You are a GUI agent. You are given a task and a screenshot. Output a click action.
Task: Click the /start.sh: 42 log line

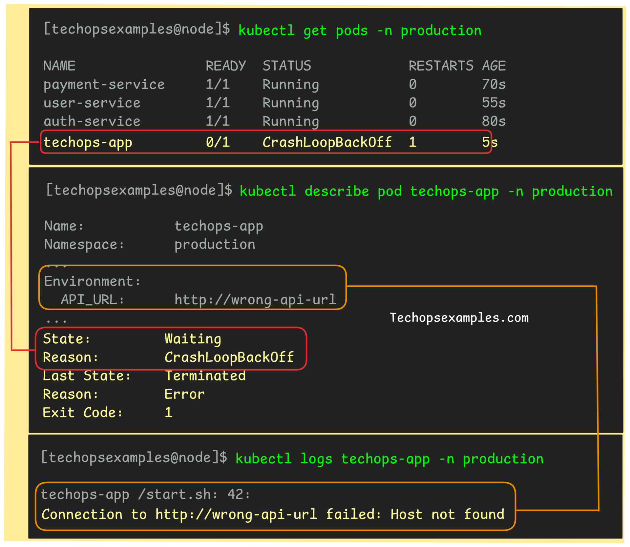(194, 495)
